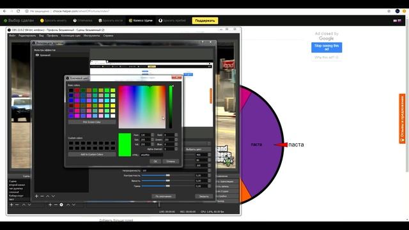Click inside the hue-saturation gradient field
409x230 pixels.
click(x=142, y=107)
